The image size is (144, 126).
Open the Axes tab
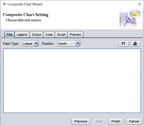pyautogui.click(x=49, y=35)
